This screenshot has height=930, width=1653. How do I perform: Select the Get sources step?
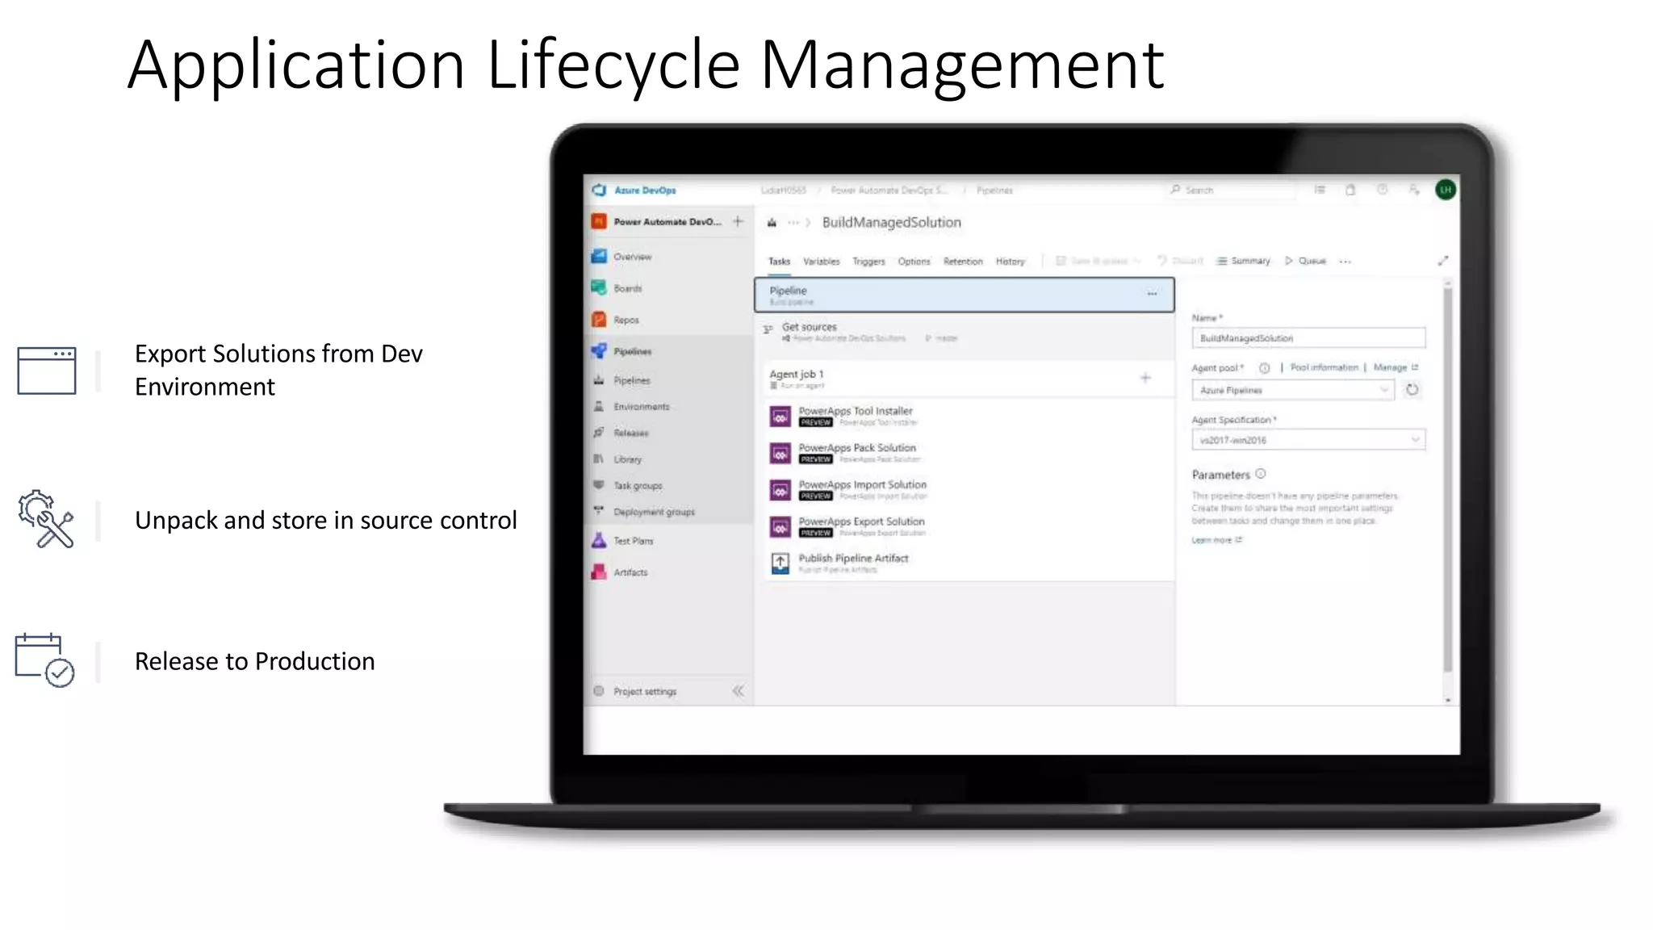point(964,332)
